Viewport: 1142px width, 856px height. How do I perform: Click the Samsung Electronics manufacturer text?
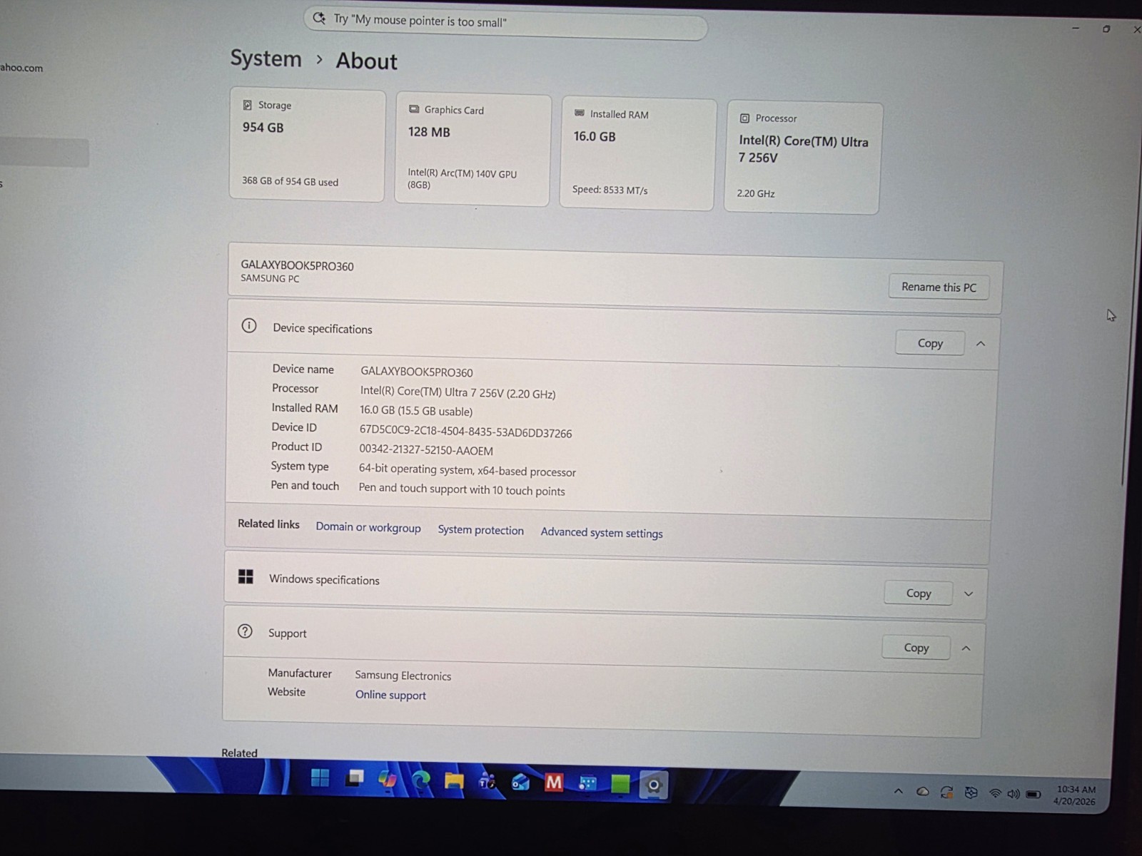click(x=403, y=676)
